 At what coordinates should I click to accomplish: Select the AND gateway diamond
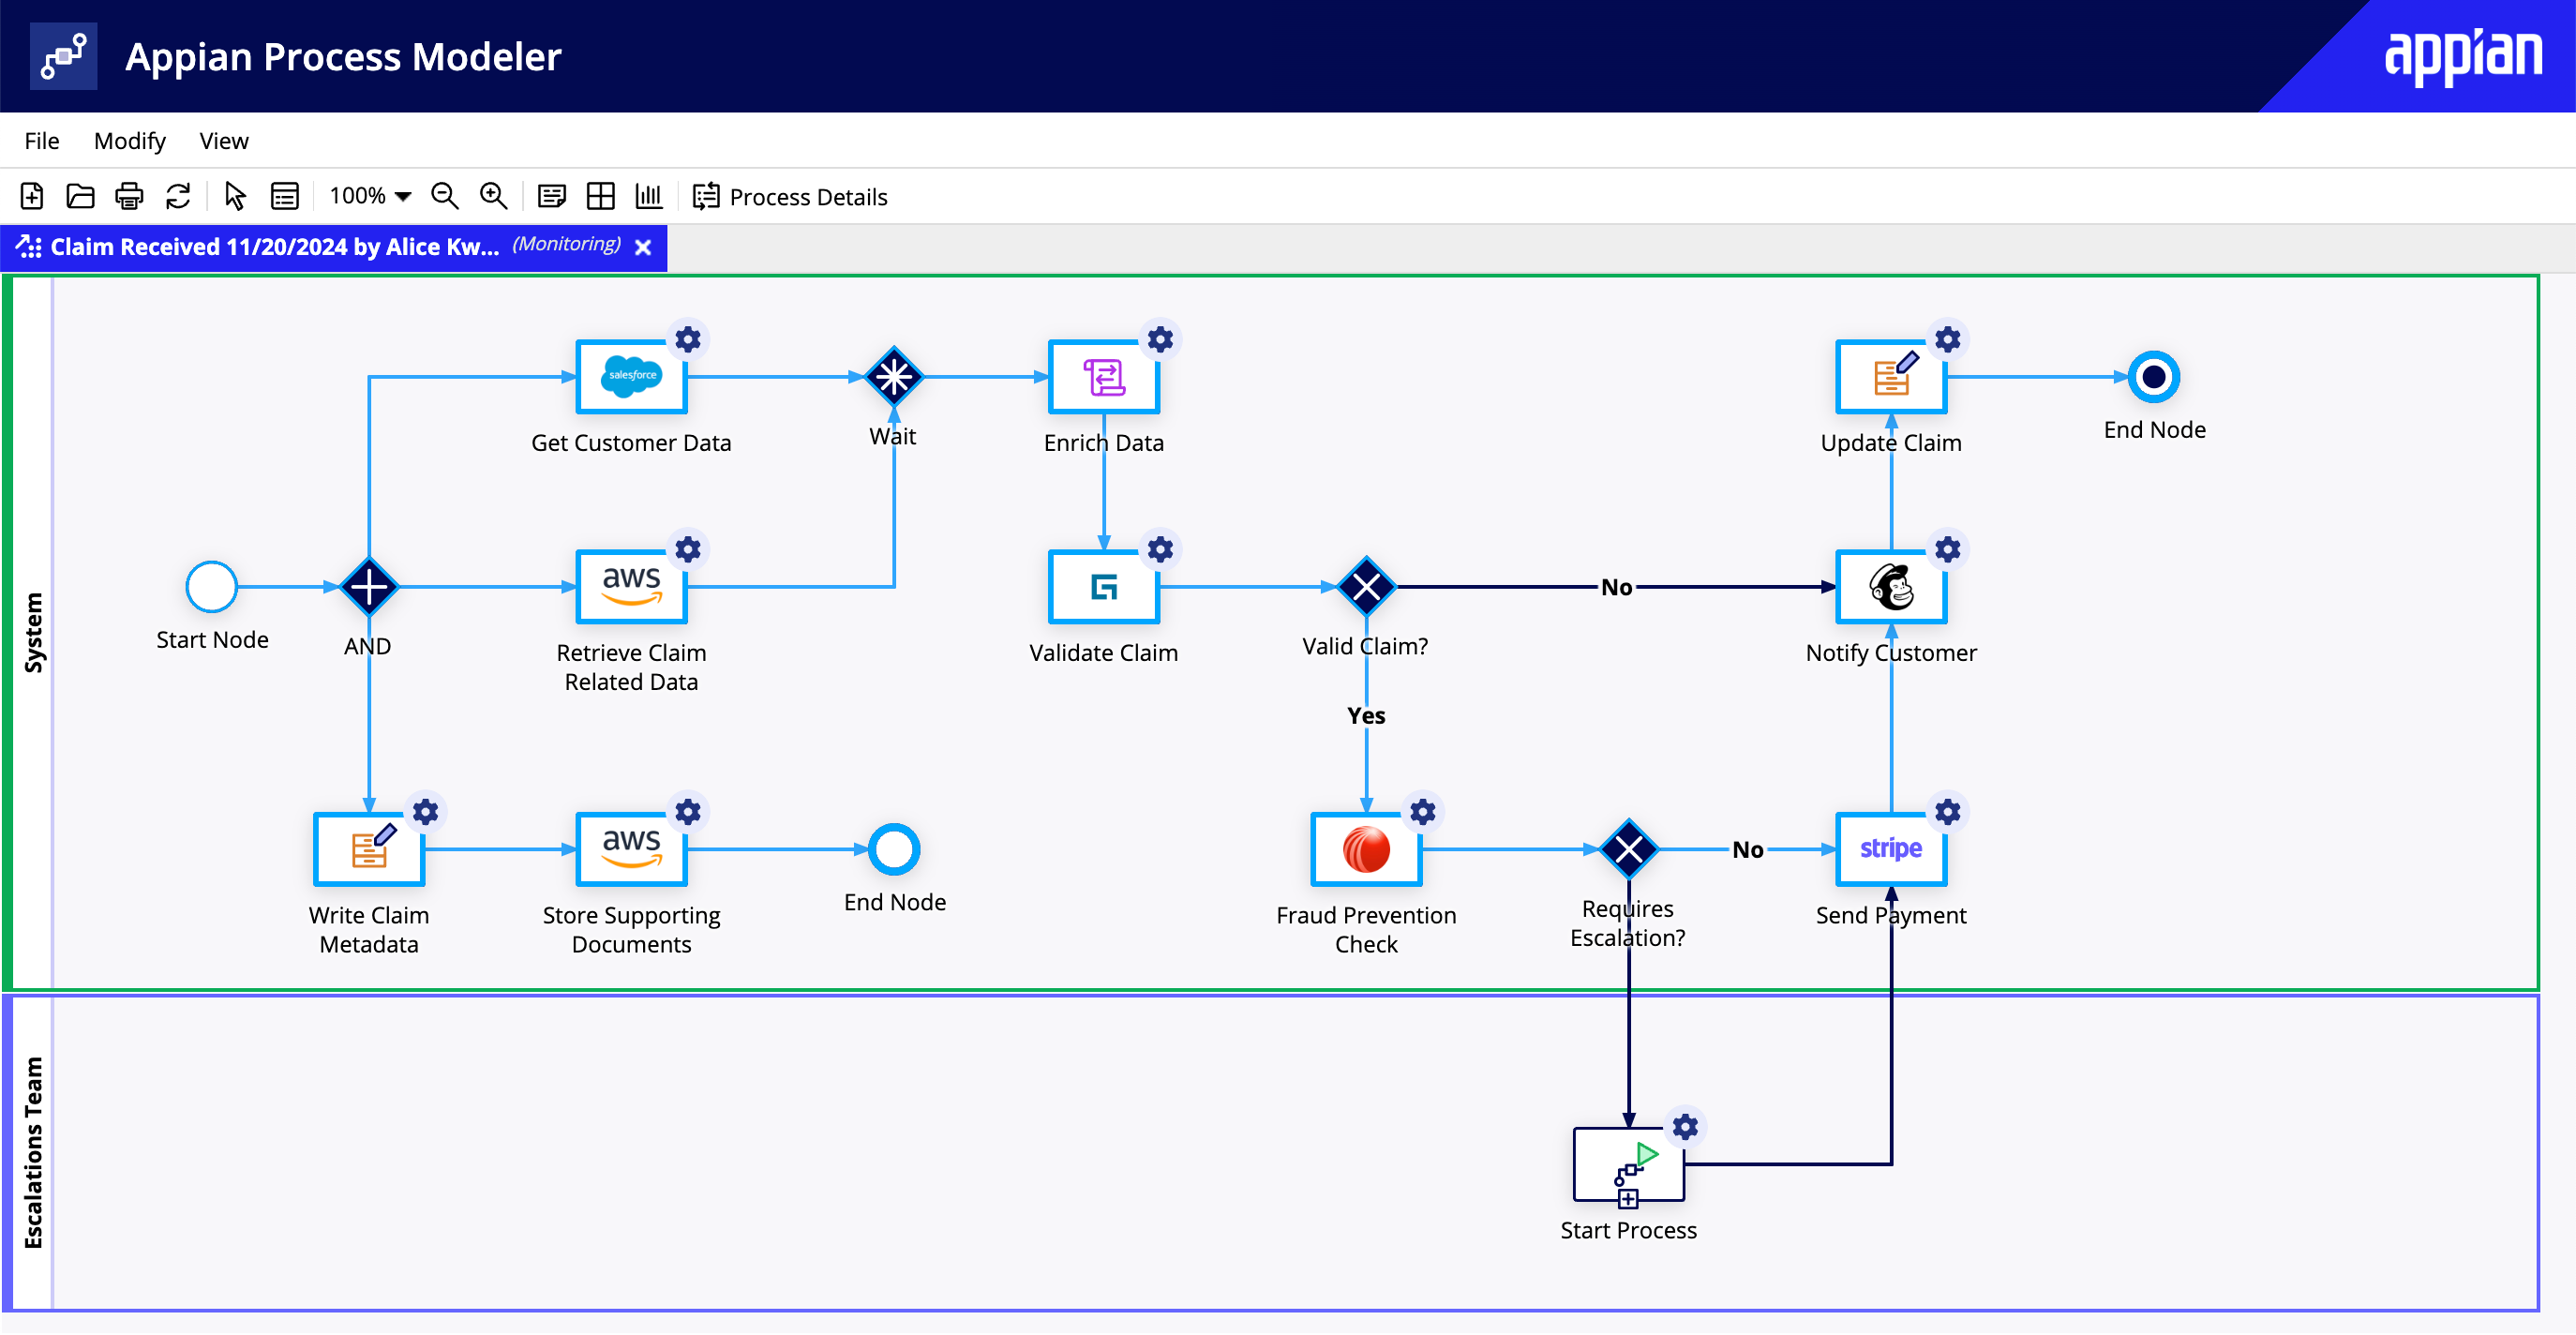click(369, 587)
